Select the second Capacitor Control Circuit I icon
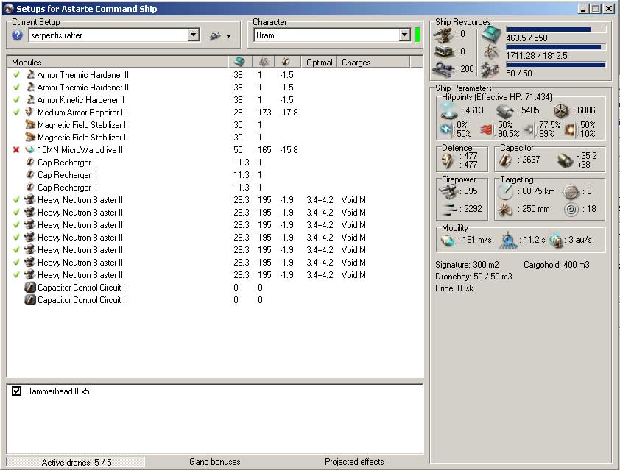This screenshot has height=470, width=620. coord(30,300)
